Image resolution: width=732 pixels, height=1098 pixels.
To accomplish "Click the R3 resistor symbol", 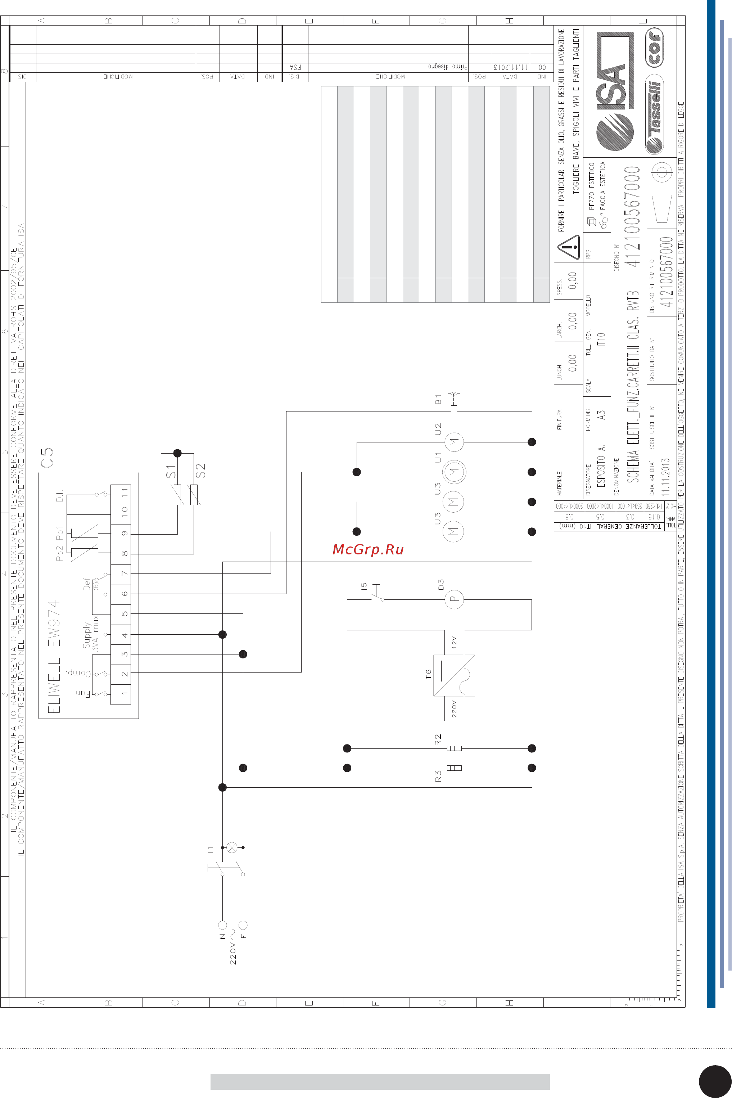I will pyautogui.click(x=454, y=767).
